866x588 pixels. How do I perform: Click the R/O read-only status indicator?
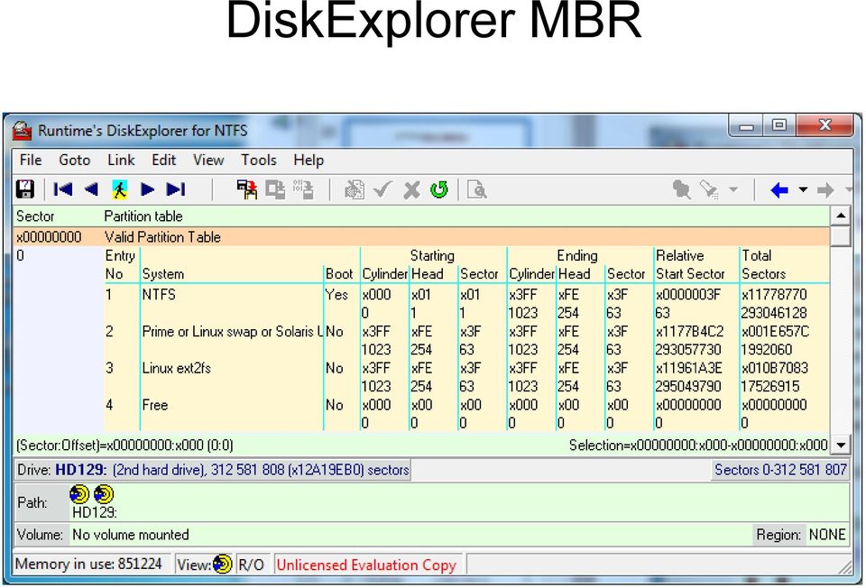[x=251, y=565]
